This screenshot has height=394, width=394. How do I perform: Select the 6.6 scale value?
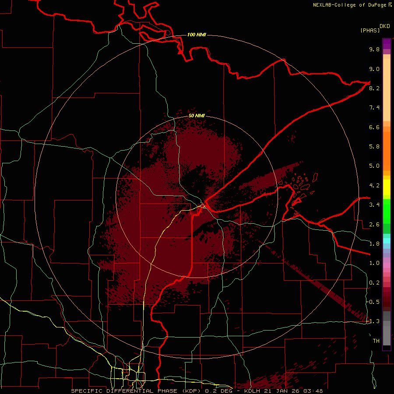pyautogui.click(x=374, y=127)
